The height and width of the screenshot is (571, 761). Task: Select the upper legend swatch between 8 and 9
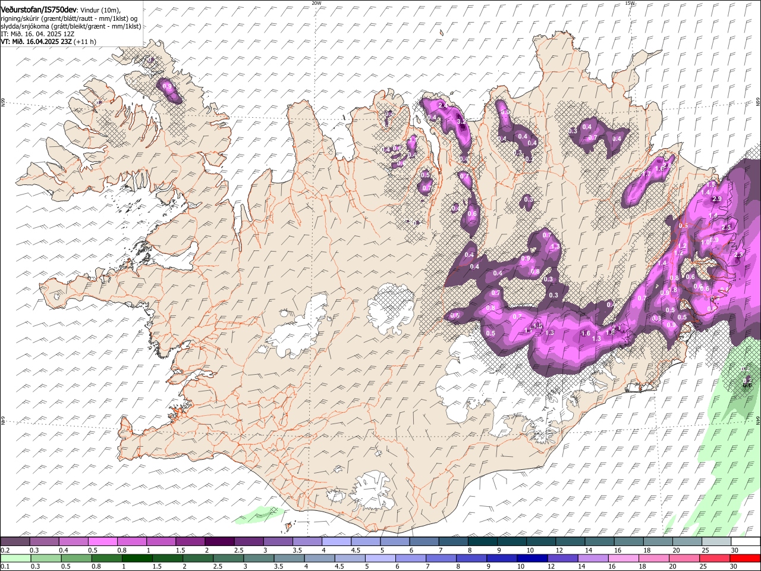point(483,541)
